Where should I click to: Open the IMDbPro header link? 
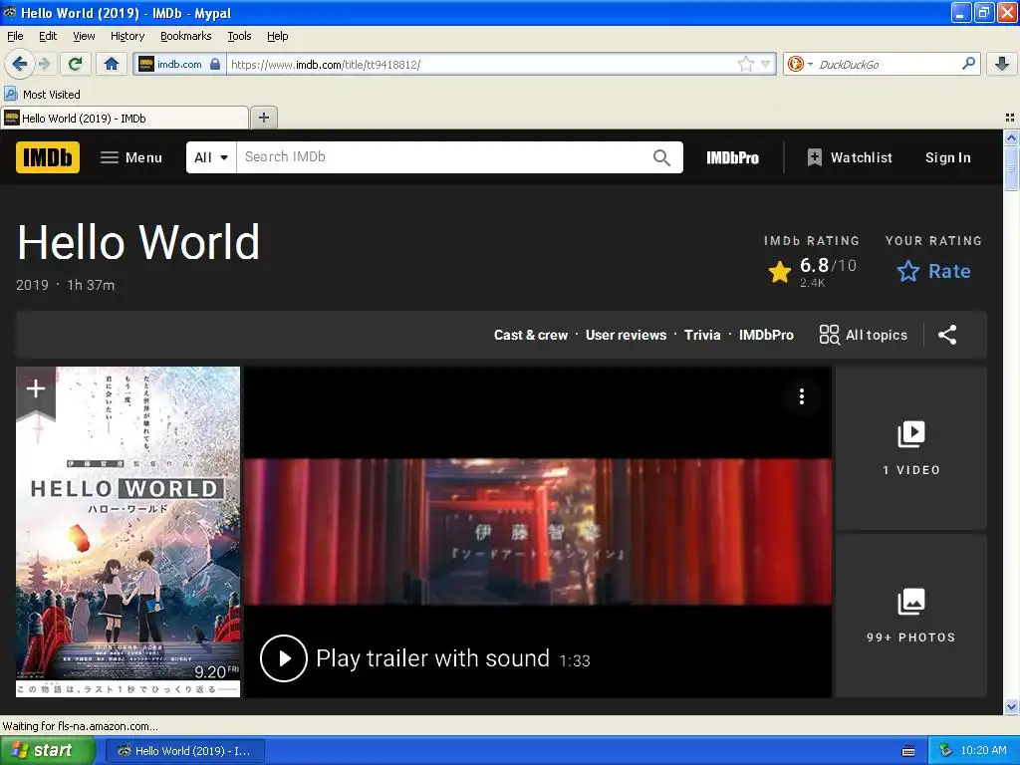(x=732, y=157)
